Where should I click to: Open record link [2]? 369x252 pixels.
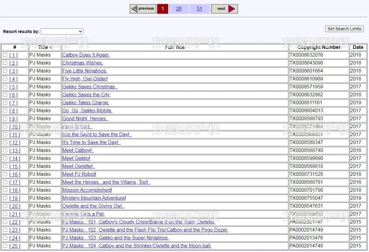click(x=13, y=63)
